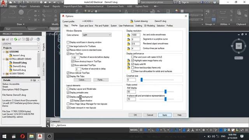This screenshot has width=249, height=140.
Task: Close the Options dialog
Action: pos(186,16)
